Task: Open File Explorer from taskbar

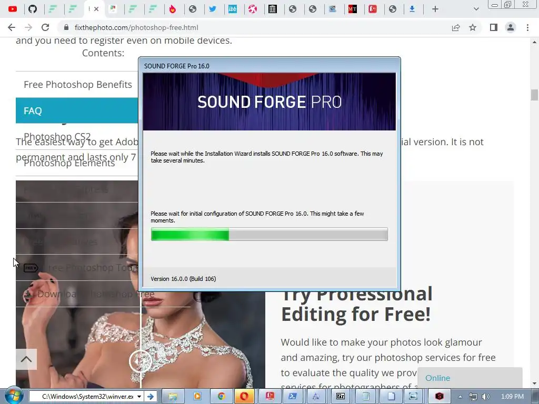Action: (173, 397)
